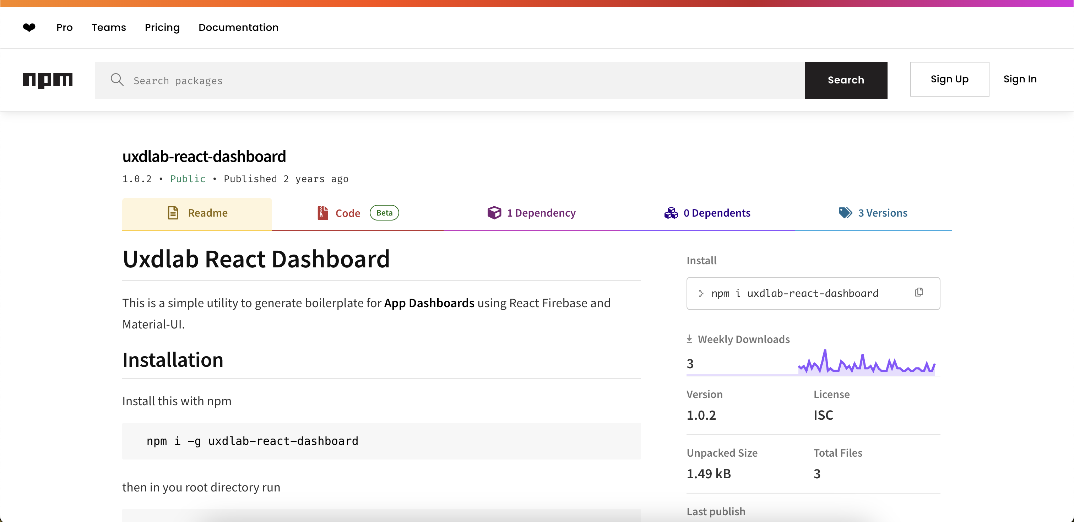Click the npm heart icon

click(29, 27)
